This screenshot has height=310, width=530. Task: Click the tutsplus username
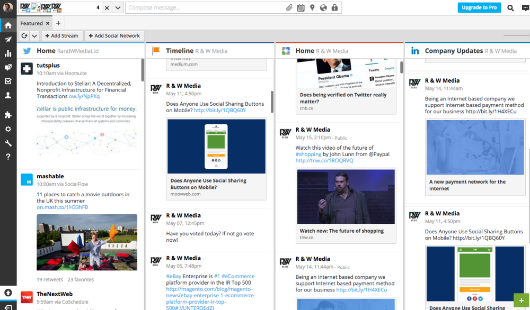pyautogui.click(x=48, y=66)
